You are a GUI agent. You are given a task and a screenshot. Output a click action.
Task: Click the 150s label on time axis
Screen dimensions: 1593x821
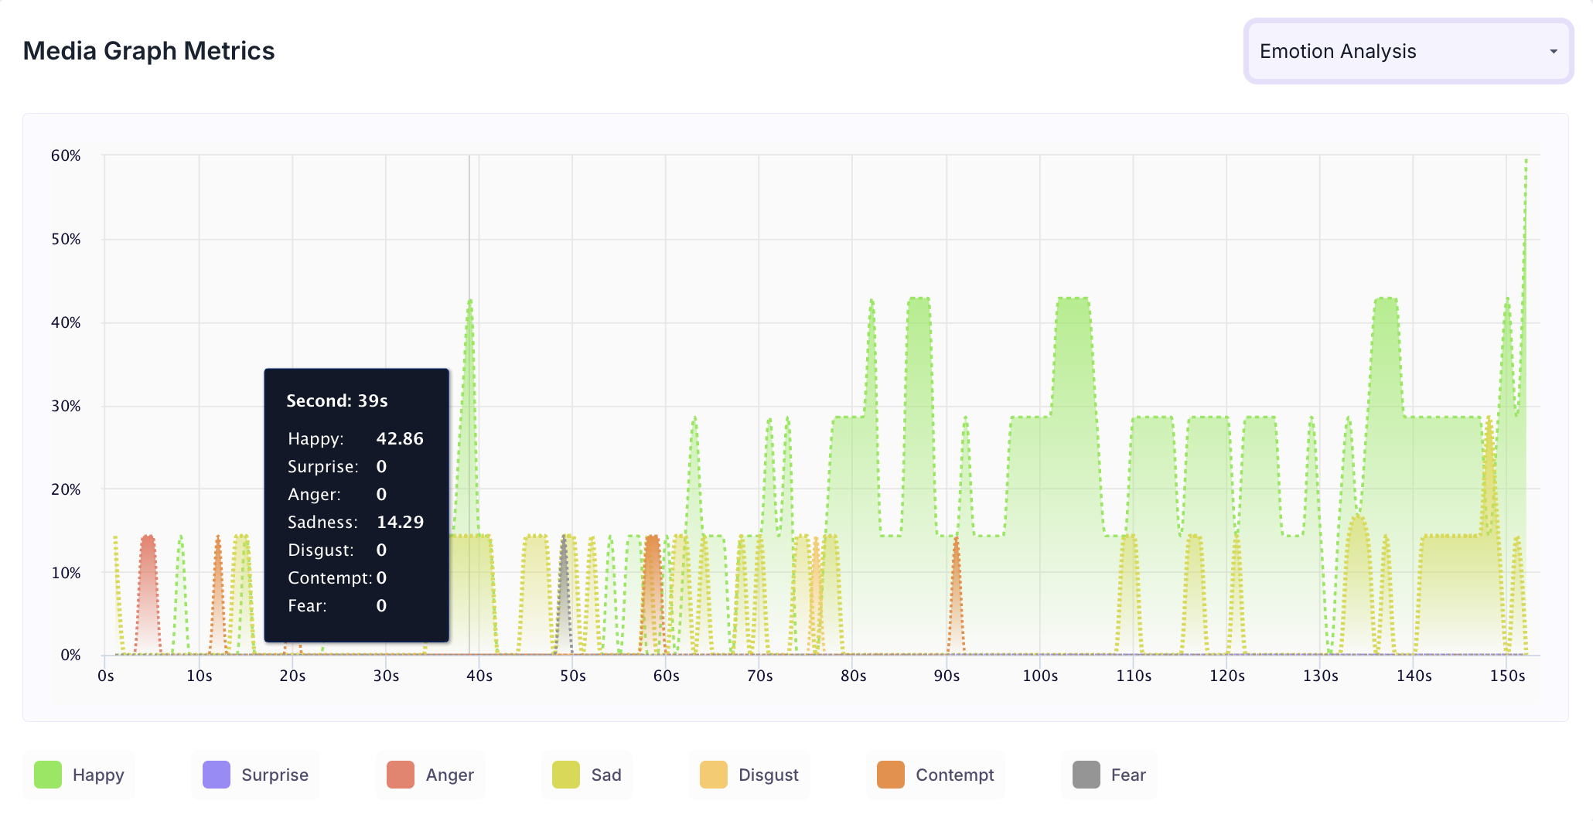pyautogui.click(x=1507, y=676)
